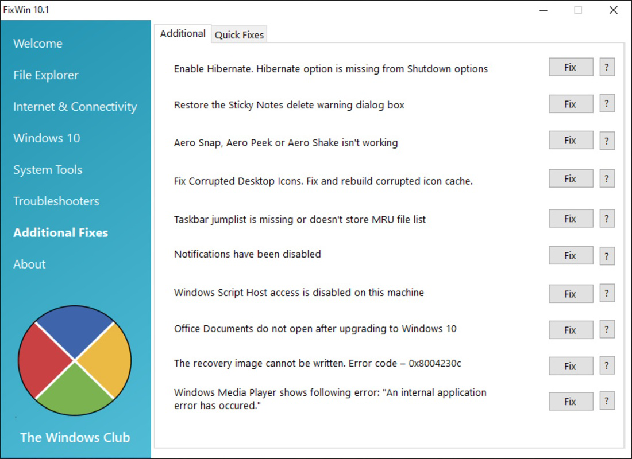This screenshot has height=459, width=632.
Task: Select Additional Fixes in sidebar
Action: point(60,233)
